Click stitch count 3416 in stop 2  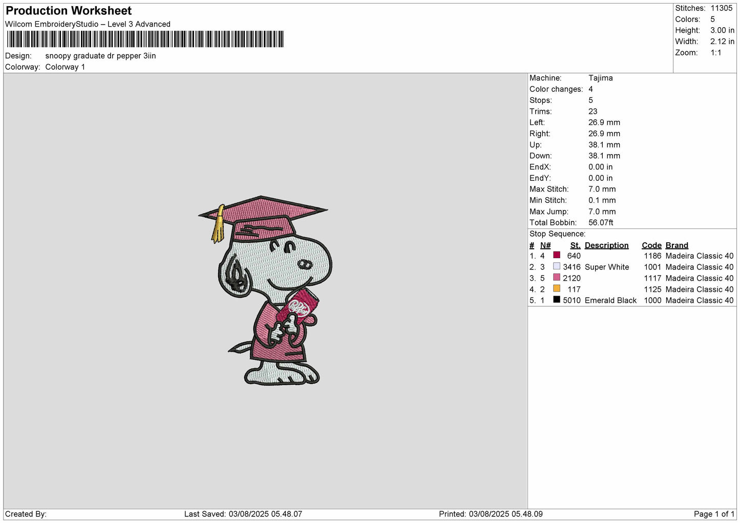point(572,267)
